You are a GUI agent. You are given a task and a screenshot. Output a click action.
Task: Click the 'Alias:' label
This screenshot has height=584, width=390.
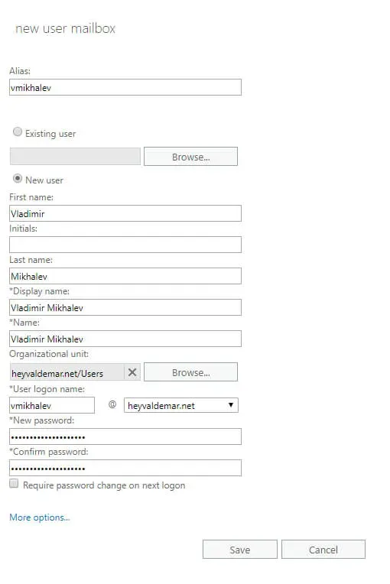(x=20, y=71)
